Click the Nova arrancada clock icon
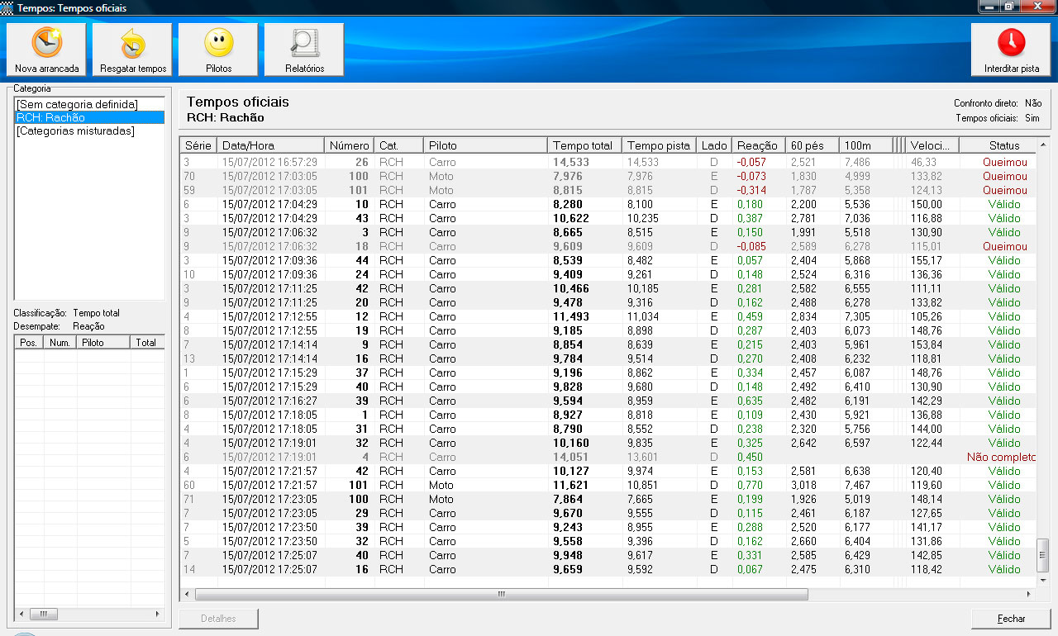 [46, 43]
